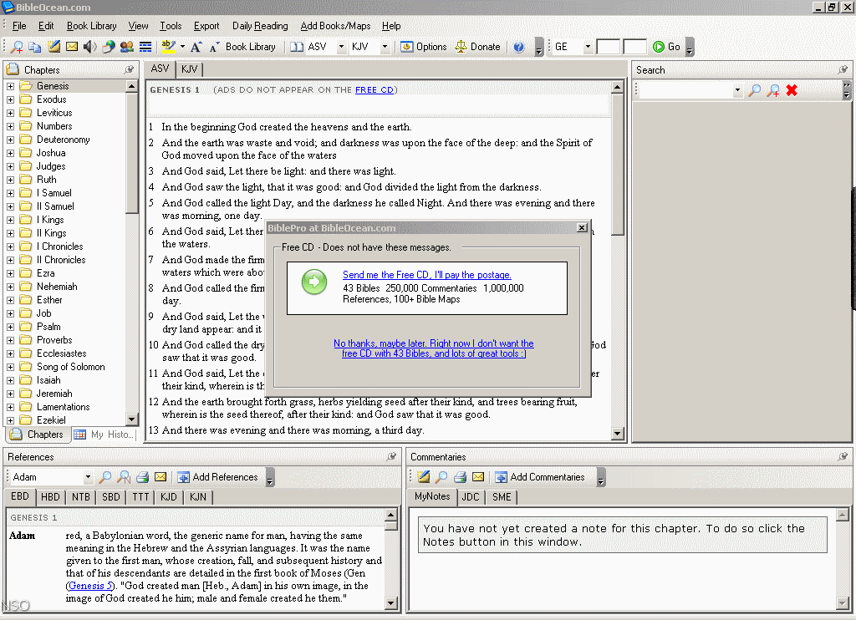This screenshot has width=856, height=620.
Task: Click the search magnifier icon in main toolbar
Action: point(17,47)
